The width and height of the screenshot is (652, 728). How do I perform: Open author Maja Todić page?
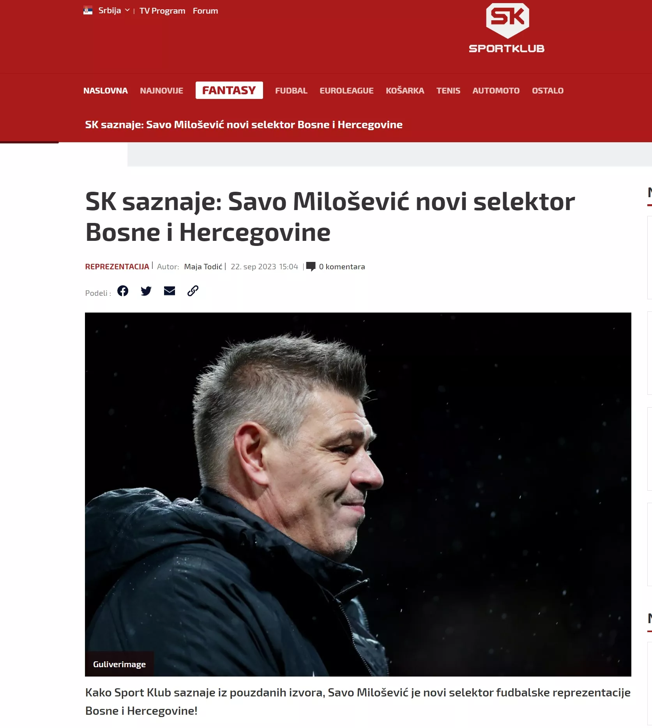(x=203, y=267)
